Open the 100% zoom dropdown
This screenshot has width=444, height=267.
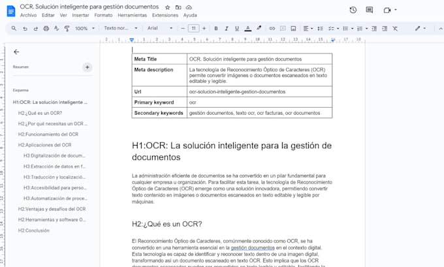point(85,28)
